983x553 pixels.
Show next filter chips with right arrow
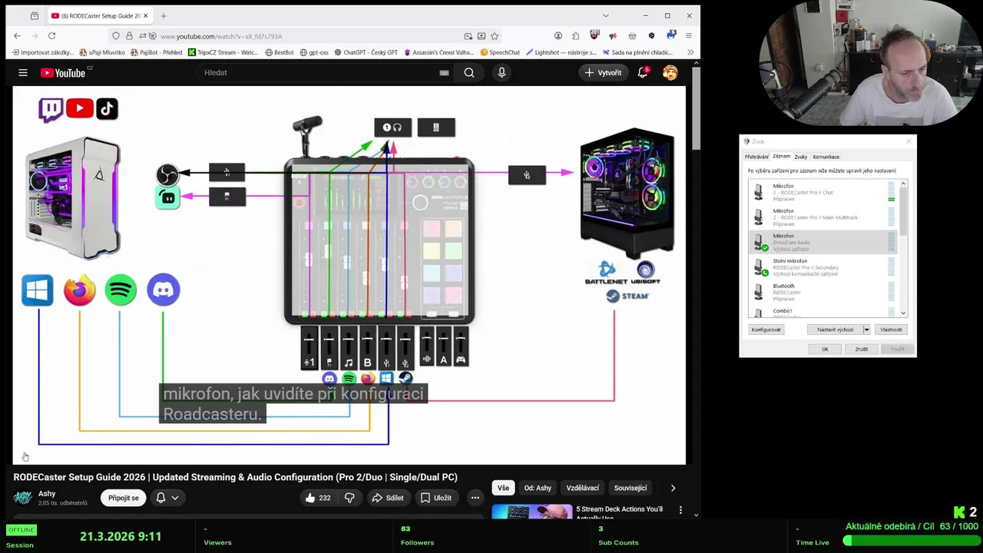click(x=673, y=488)
